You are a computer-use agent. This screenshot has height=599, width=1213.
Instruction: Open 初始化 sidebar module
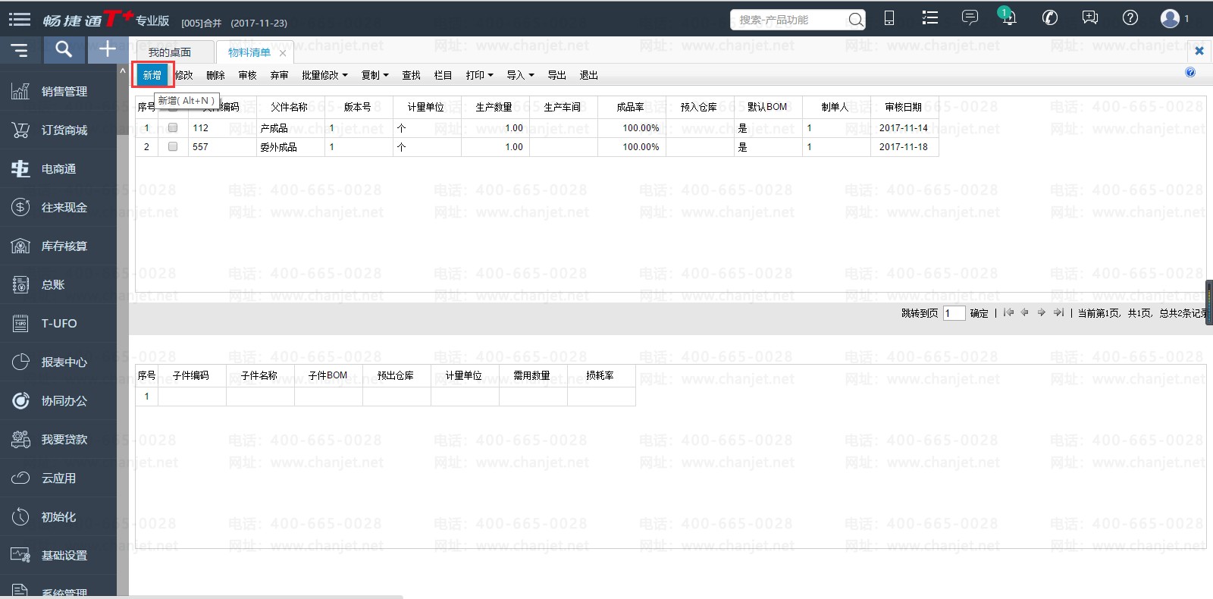(x=58, y=516)
